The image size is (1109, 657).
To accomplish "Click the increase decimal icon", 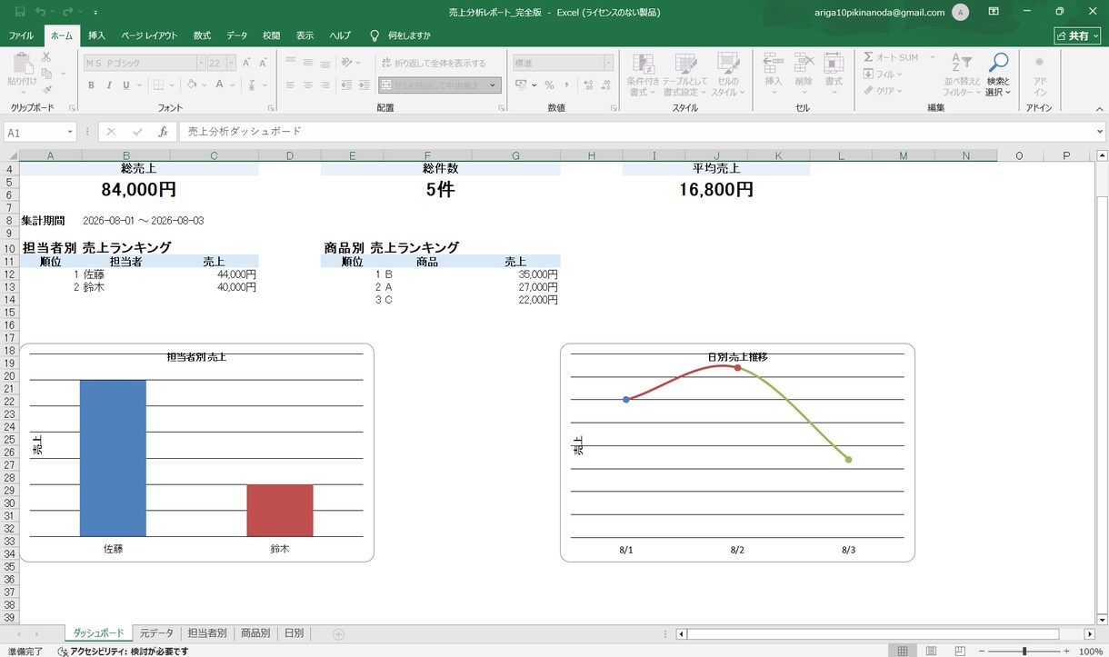I will coord(588,85).
